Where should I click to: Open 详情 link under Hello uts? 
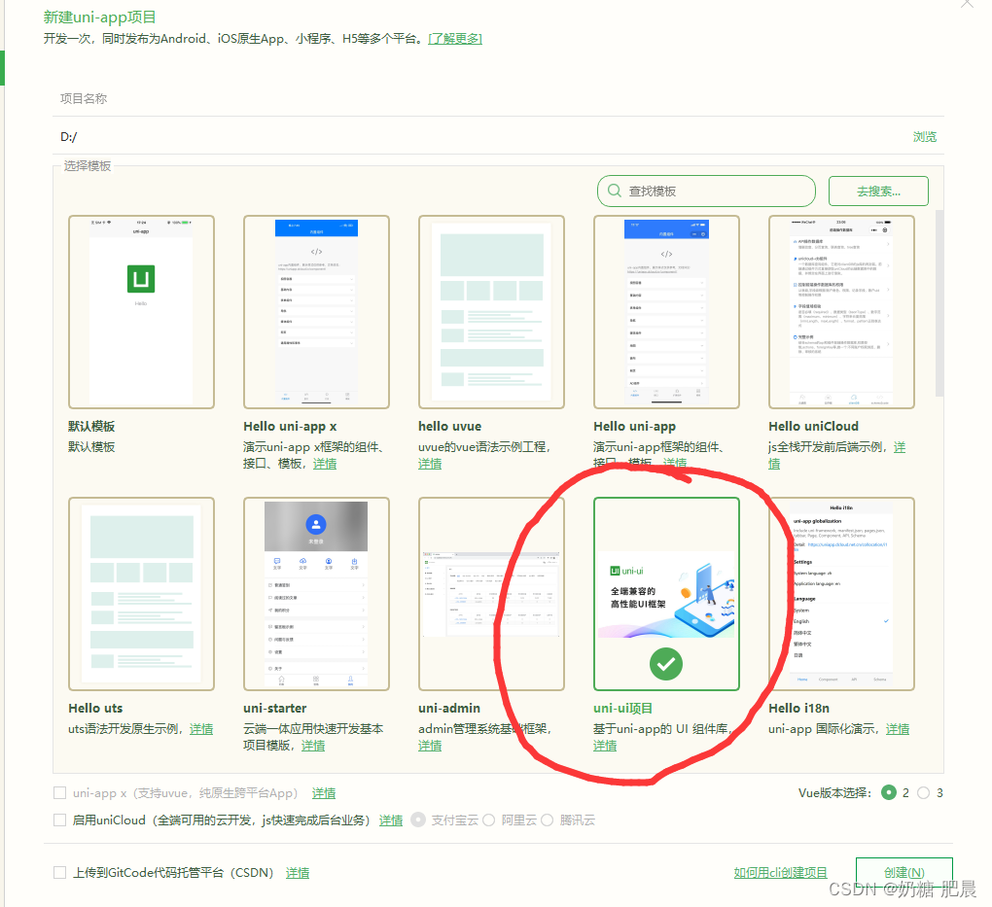(201, 729)
